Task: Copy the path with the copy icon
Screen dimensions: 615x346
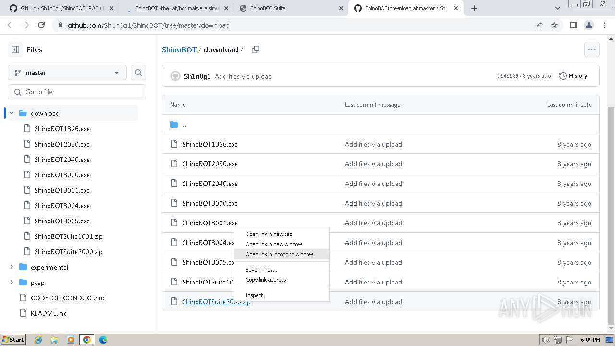Action: click(x=256, y=49)
